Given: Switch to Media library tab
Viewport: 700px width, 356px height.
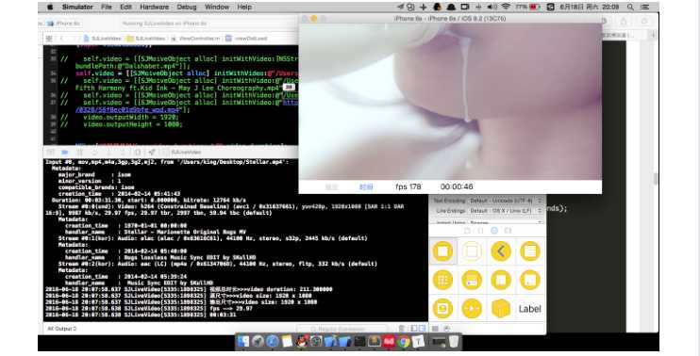Looking at the screenshot, I should click(x=508, y=231).
